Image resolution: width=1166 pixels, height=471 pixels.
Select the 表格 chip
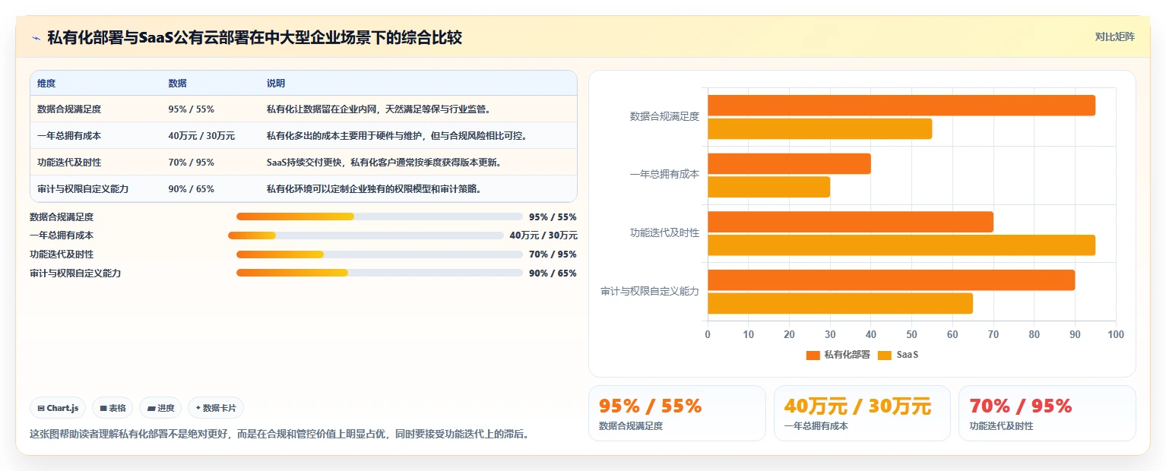(x=112, y=408)
